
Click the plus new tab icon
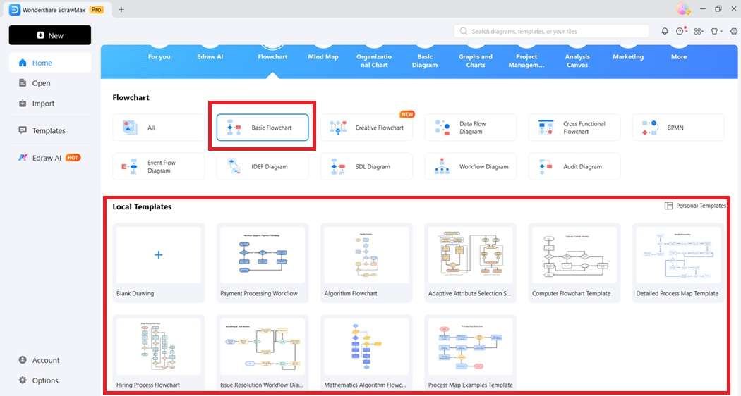click(121, 9)
